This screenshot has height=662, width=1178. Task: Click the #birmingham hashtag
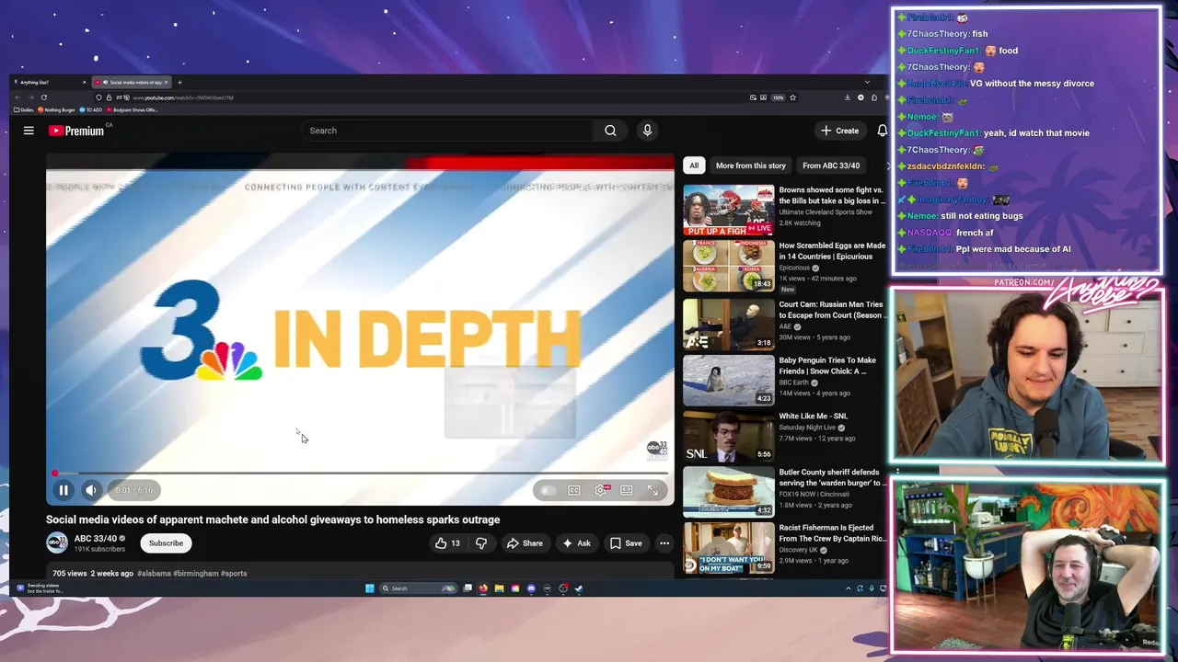196,574
